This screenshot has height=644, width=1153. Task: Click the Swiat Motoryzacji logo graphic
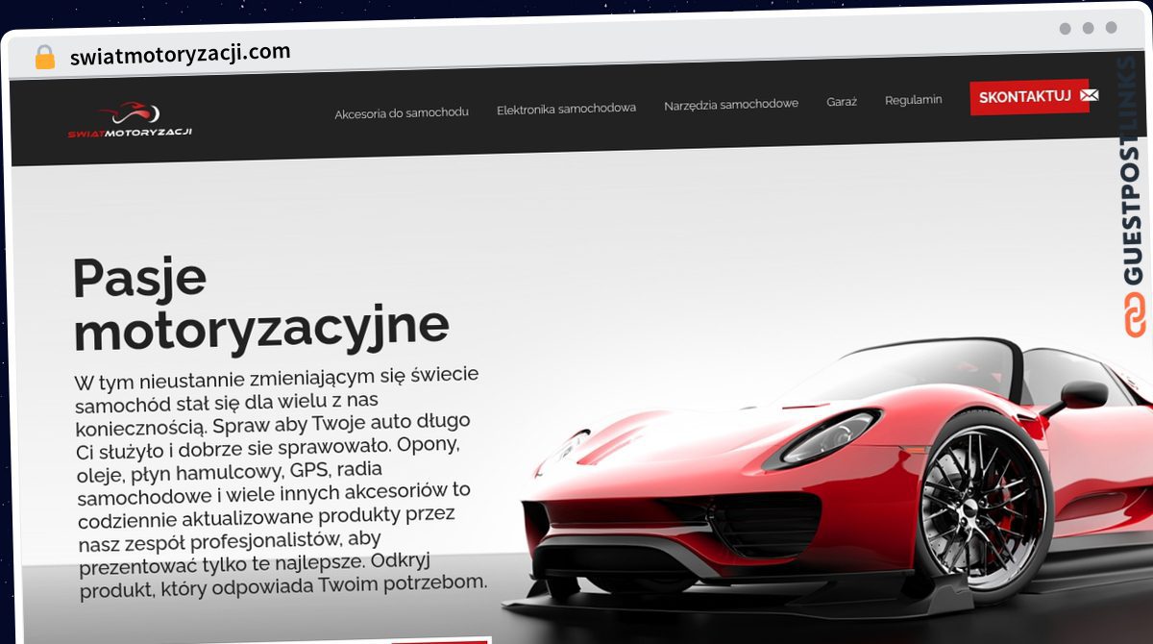click(129, 112)
